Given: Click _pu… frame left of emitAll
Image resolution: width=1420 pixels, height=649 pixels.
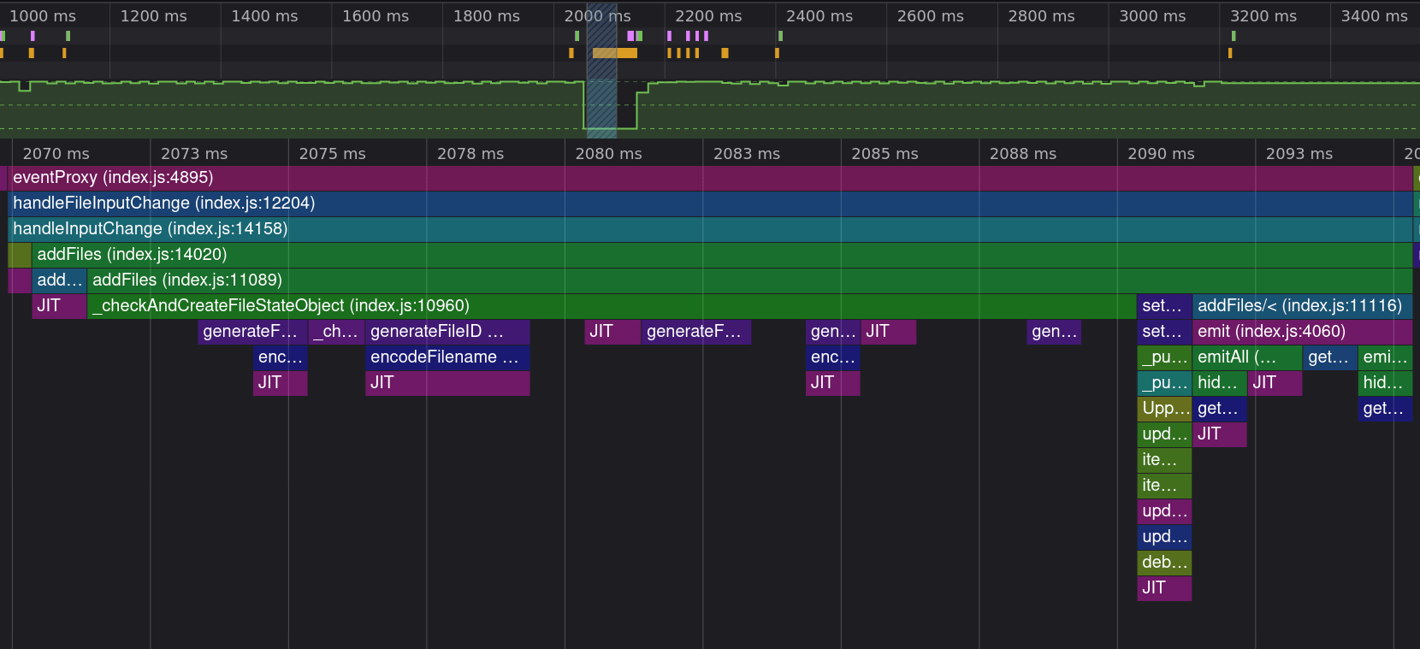Looking at the screenshot, I should point(1164,357).
